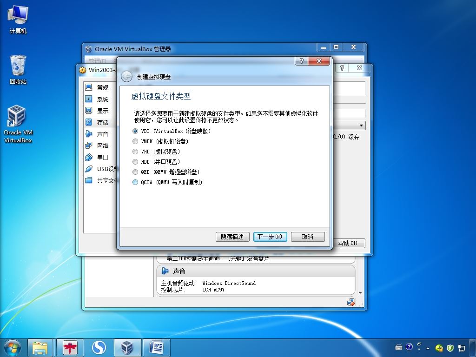The image size is (476, 357).
Task: Choose the HDD parallel port disk option
Action: coord(156,162)
